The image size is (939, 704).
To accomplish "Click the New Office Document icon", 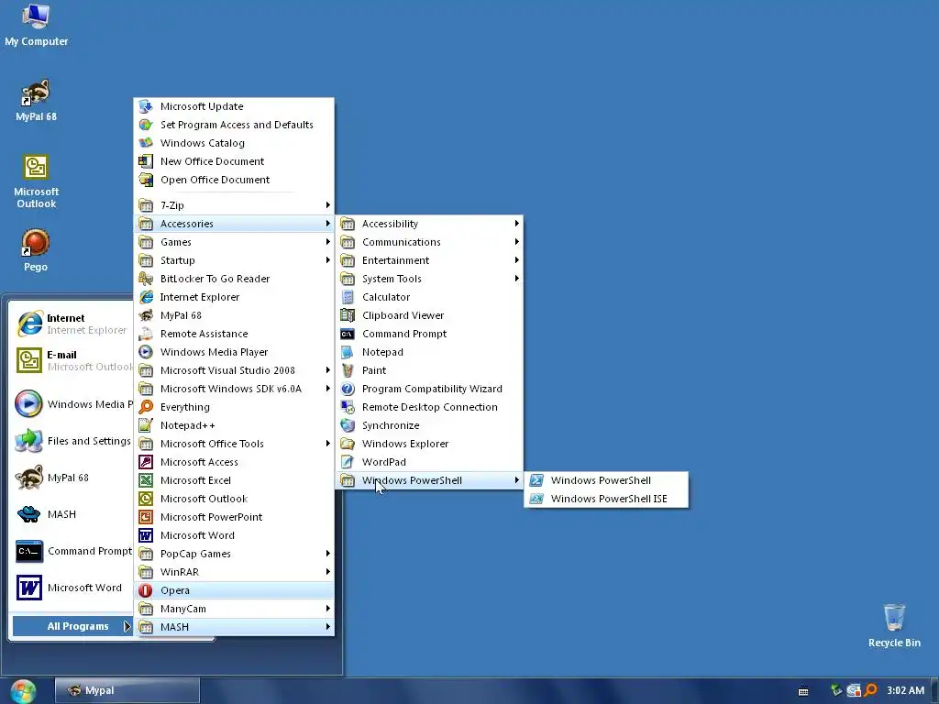I will point(146,161).
